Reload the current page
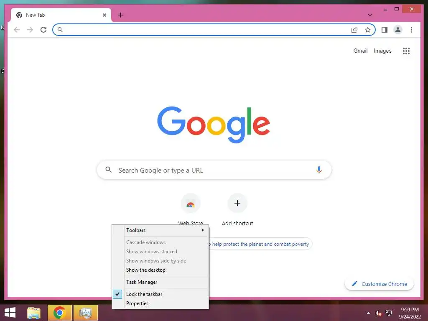 point(43,30)
